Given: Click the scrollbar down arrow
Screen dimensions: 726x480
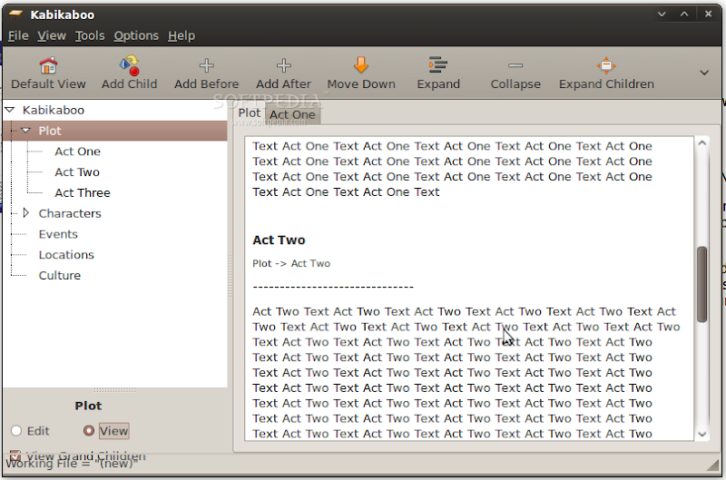Looking at the screenshot, I should (701, 434).
